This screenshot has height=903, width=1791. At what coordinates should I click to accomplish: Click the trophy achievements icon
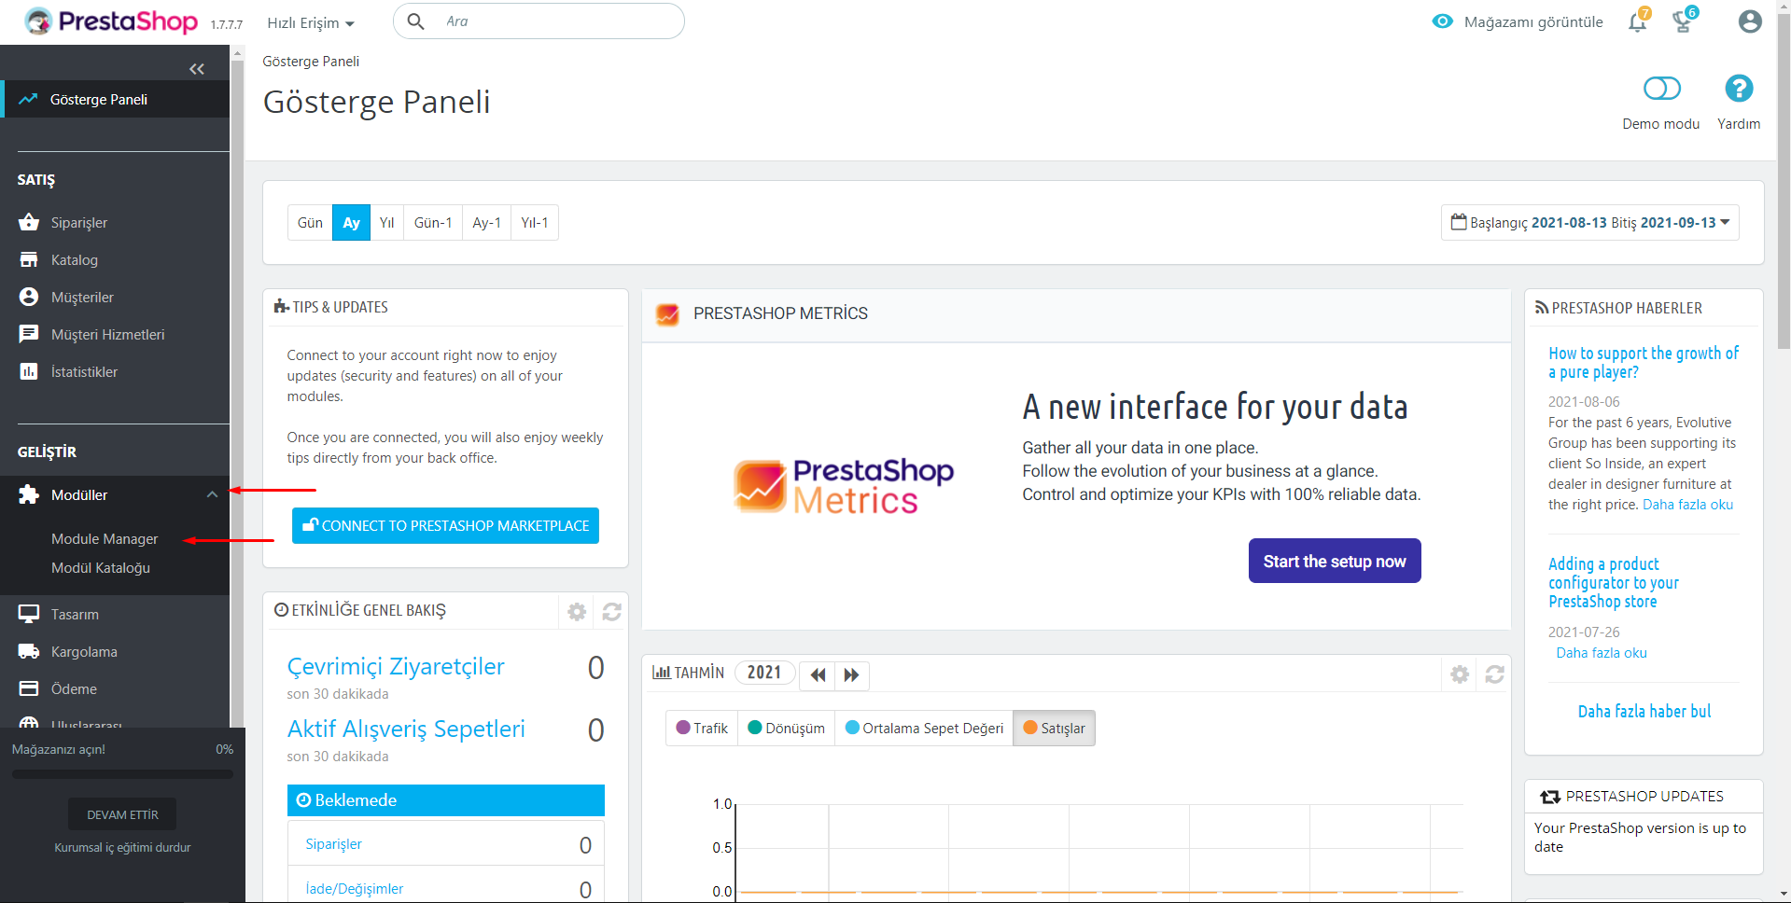(1683, 22)
